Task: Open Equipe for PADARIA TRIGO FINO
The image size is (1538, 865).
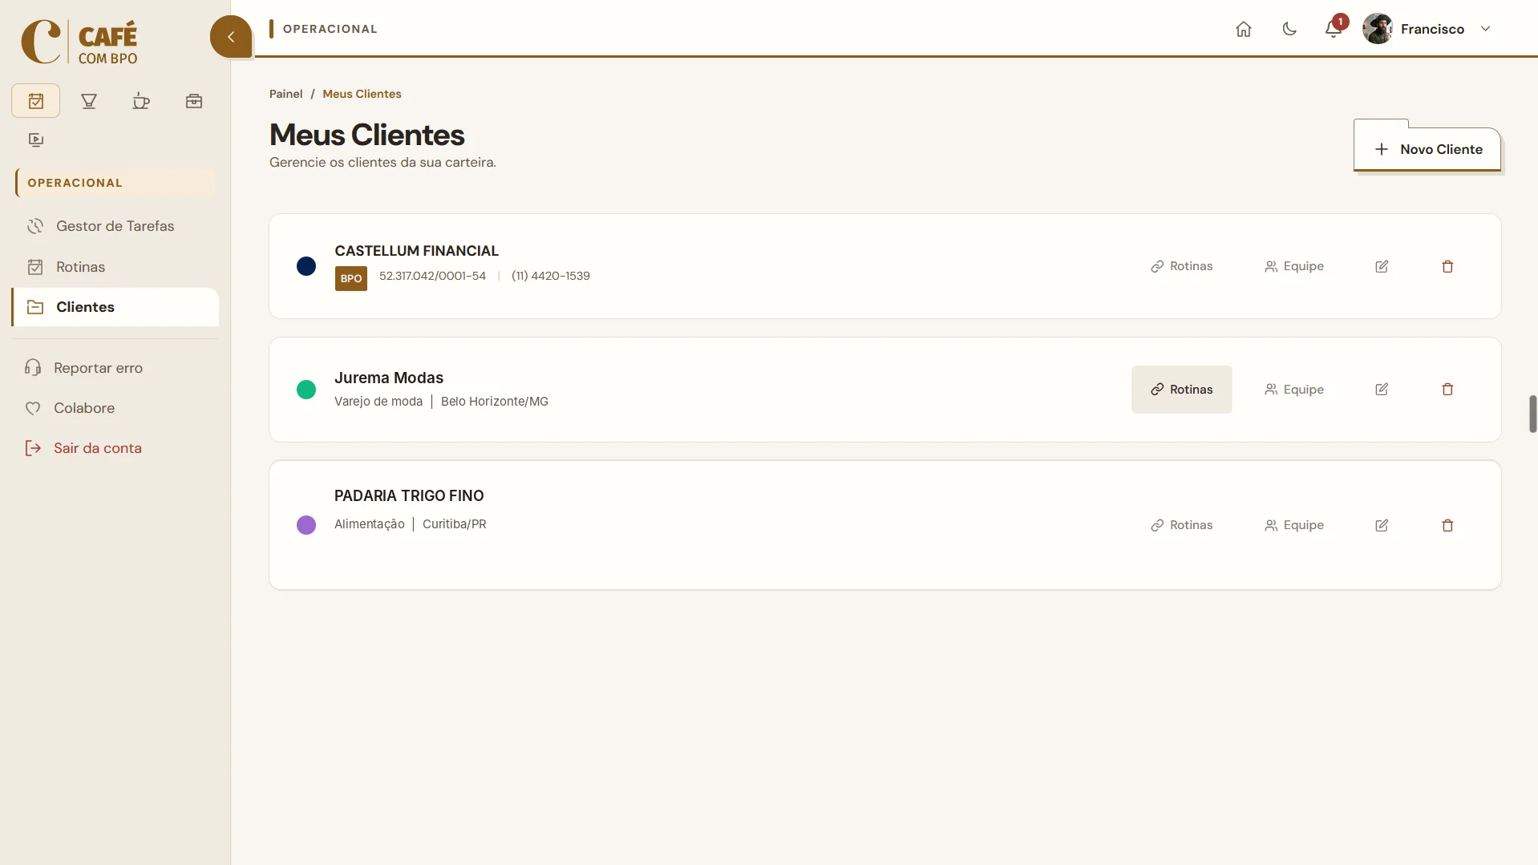Action: [1294, 525]
